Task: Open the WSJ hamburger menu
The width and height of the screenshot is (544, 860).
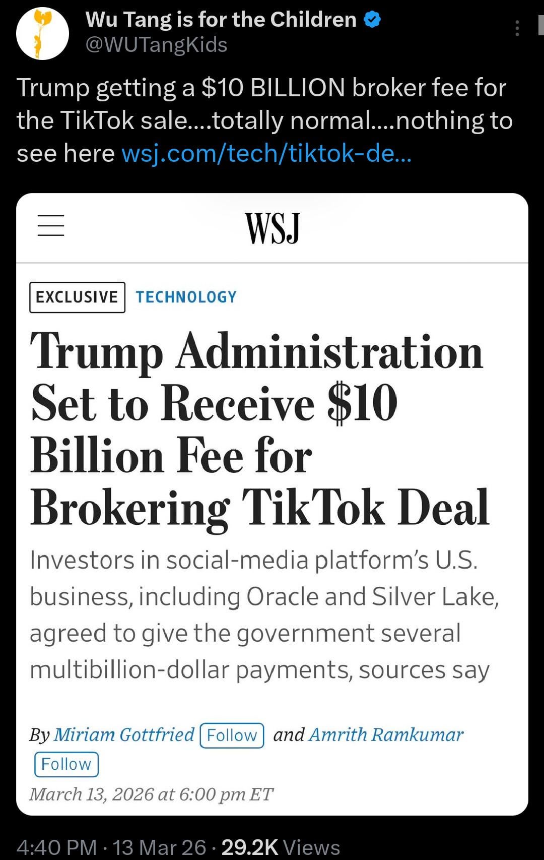Action: click(x=51, y=225)
